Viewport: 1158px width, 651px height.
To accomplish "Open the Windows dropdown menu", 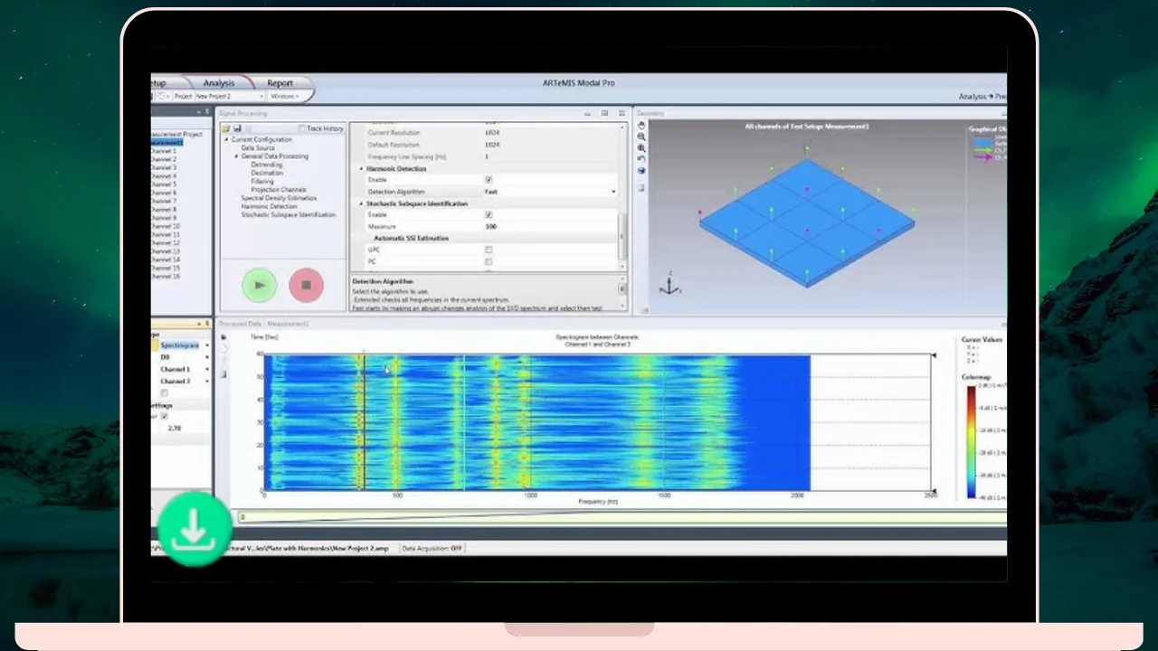I will [x=285, y=96].
